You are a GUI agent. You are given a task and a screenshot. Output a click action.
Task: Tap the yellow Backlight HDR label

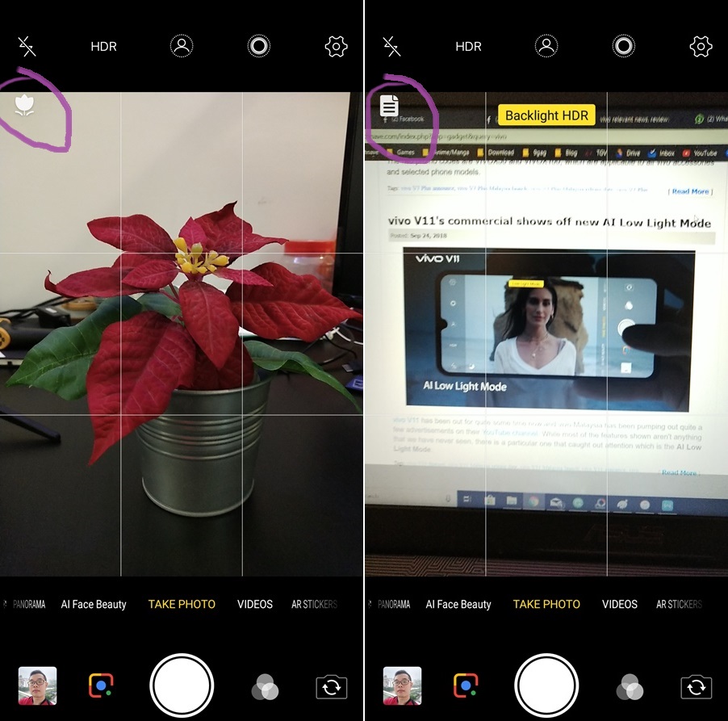[546, 115]
